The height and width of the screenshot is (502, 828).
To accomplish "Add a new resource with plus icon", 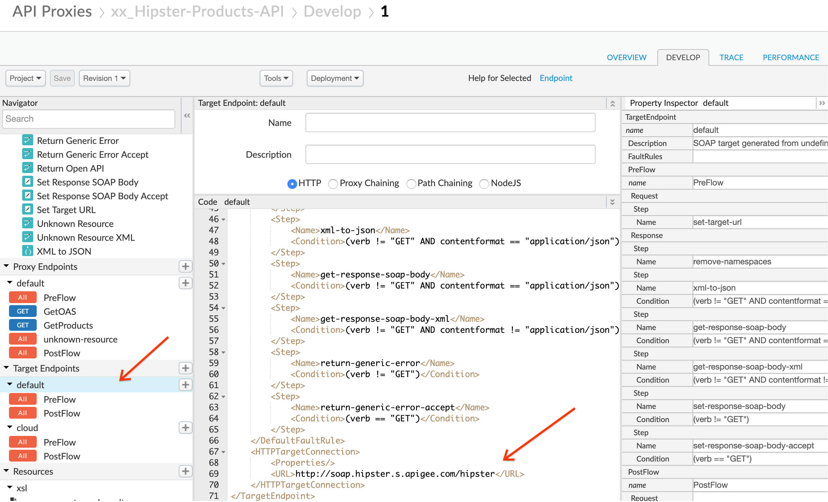I will pyautogui.click(x=185, y=471).
